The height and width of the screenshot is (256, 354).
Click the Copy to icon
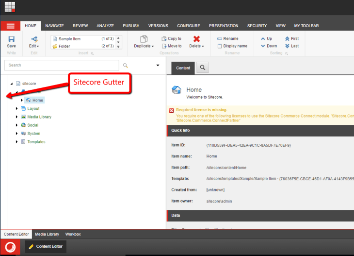(x=164, y=39)
